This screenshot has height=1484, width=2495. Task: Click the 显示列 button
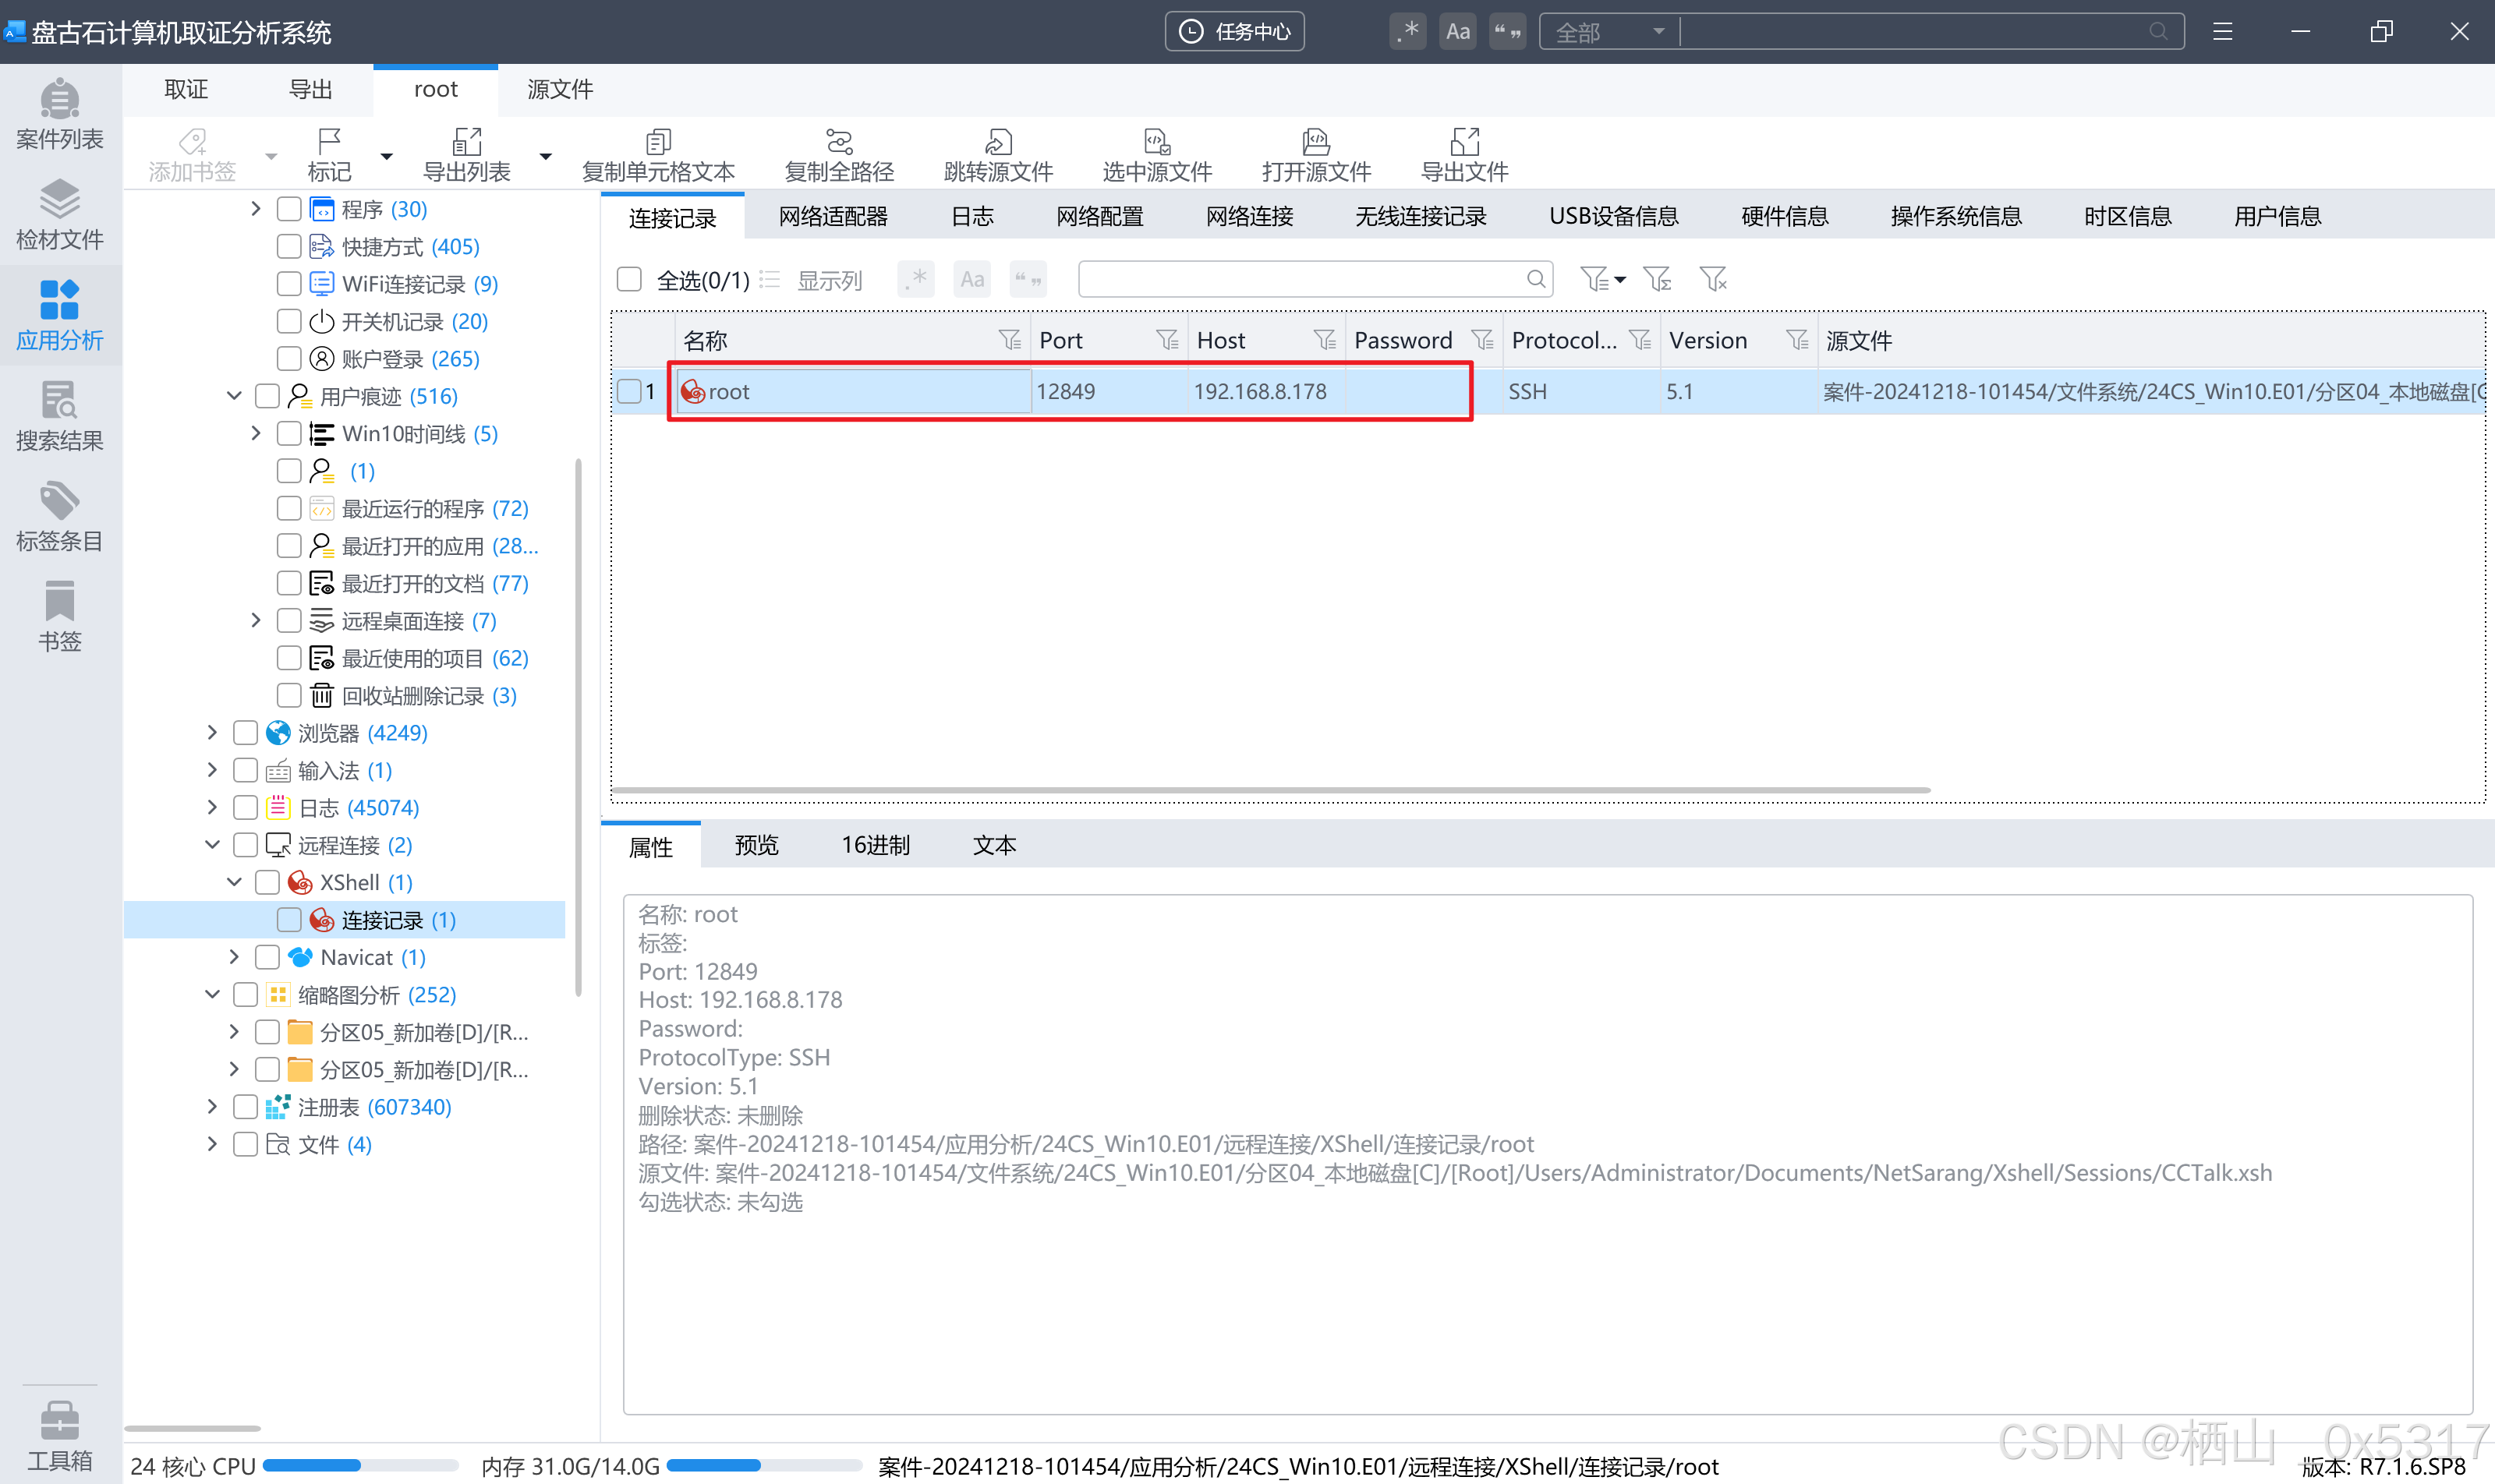pos(828,280)
